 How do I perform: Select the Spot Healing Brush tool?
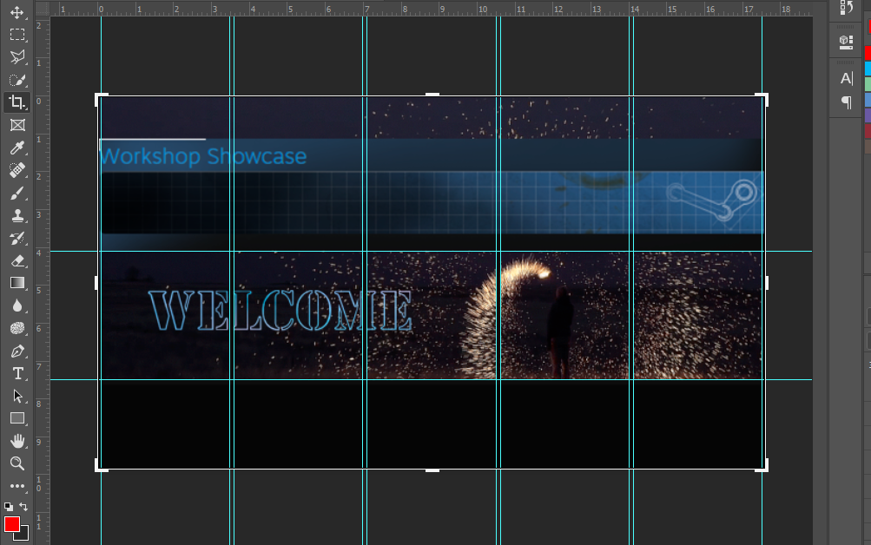tap(17, 170)
